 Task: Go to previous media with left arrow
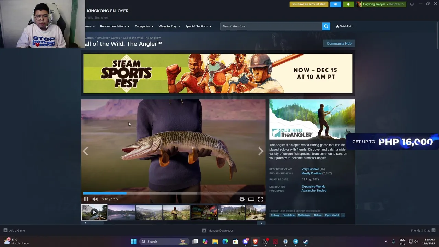[x=86, y=151]
